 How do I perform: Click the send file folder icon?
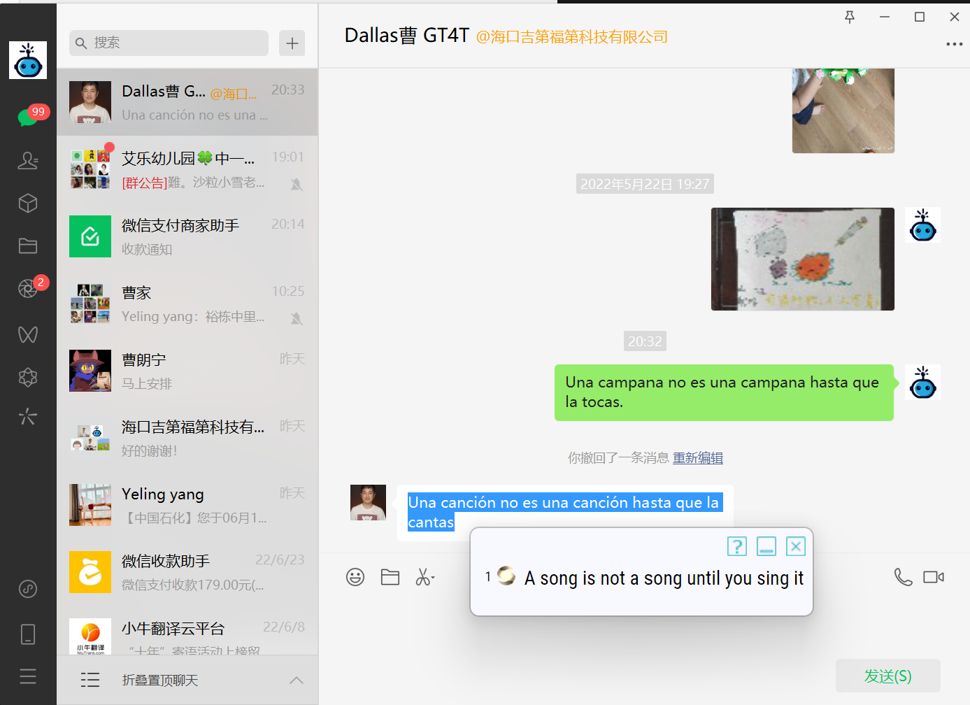click(x=390, y=577)
